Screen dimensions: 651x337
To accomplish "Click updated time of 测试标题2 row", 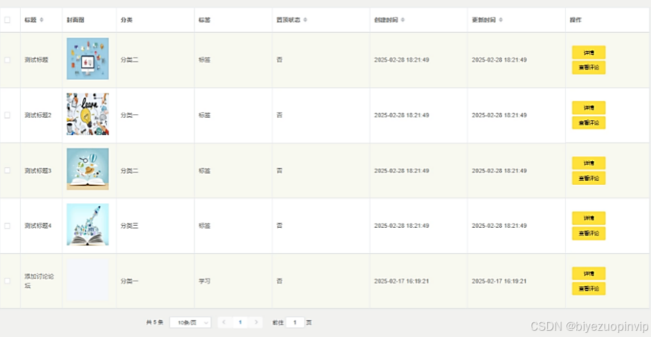I will tap(499, 115).
